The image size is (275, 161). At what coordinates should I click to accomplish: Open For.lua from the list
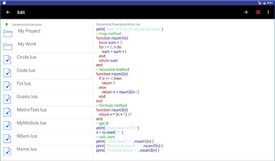24,83
